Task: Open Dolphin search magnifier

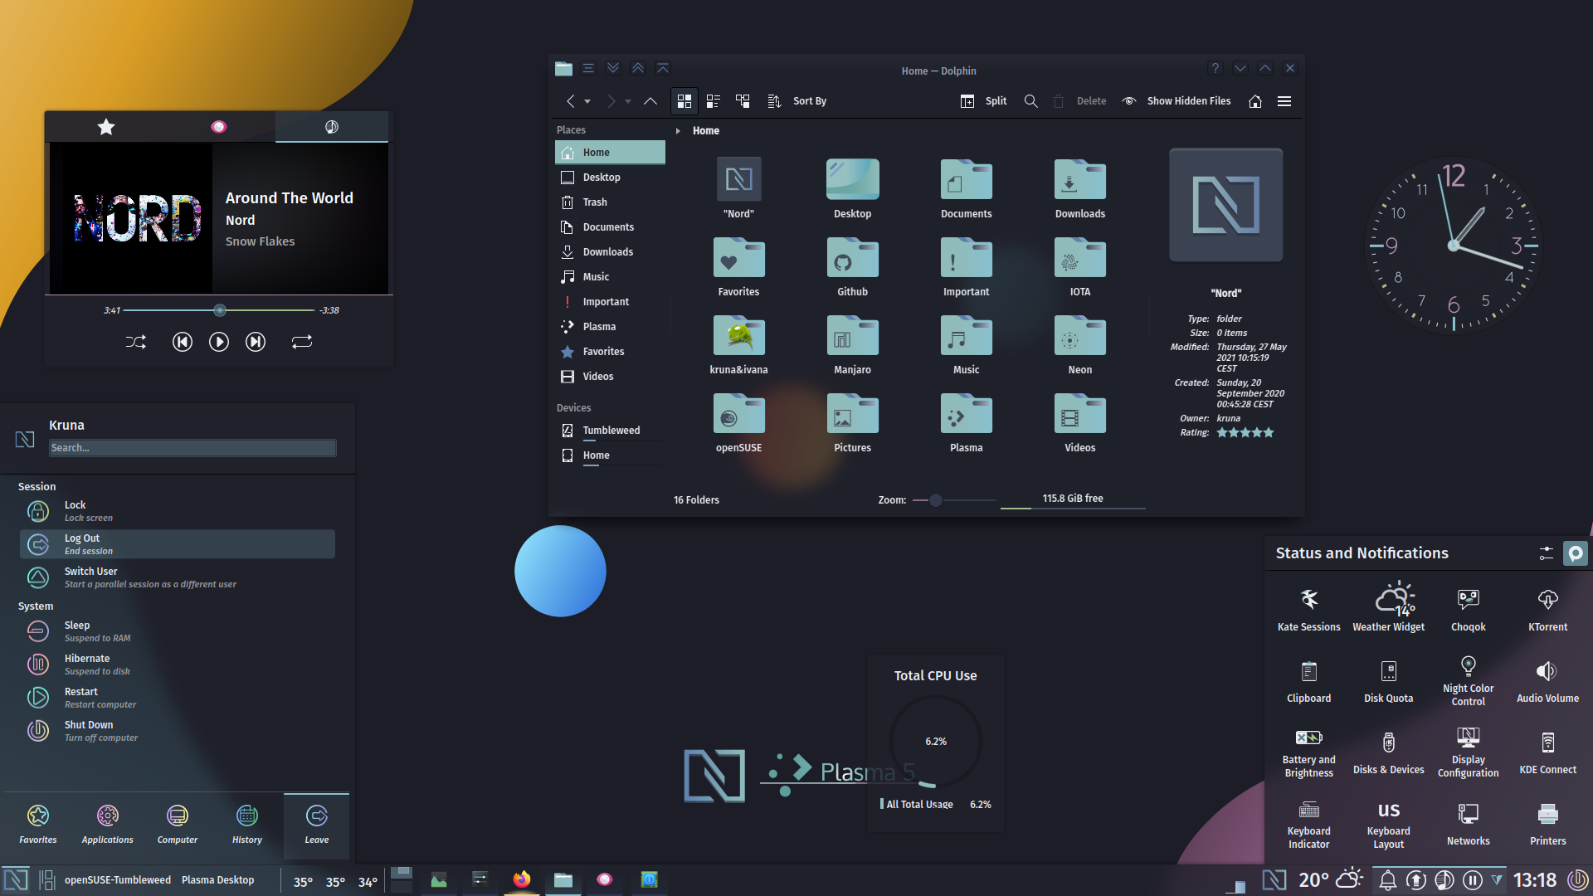Action: point(1030,101)
